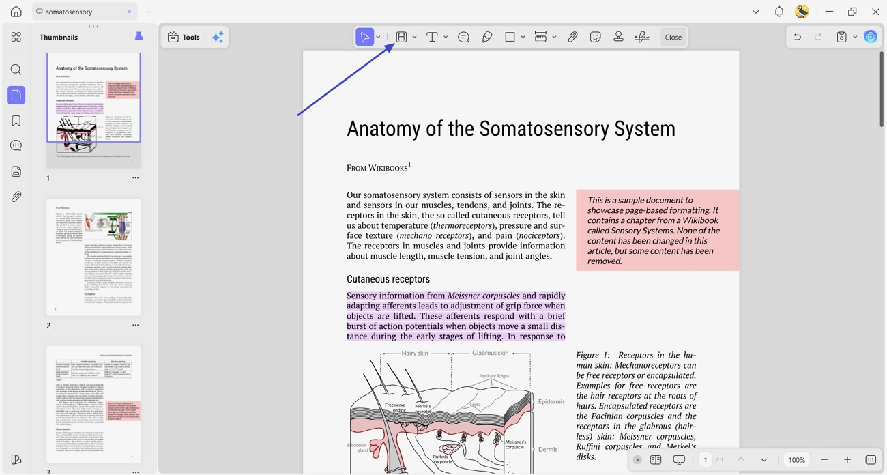Open the form fields panel sidebar icon

(16, 171)
